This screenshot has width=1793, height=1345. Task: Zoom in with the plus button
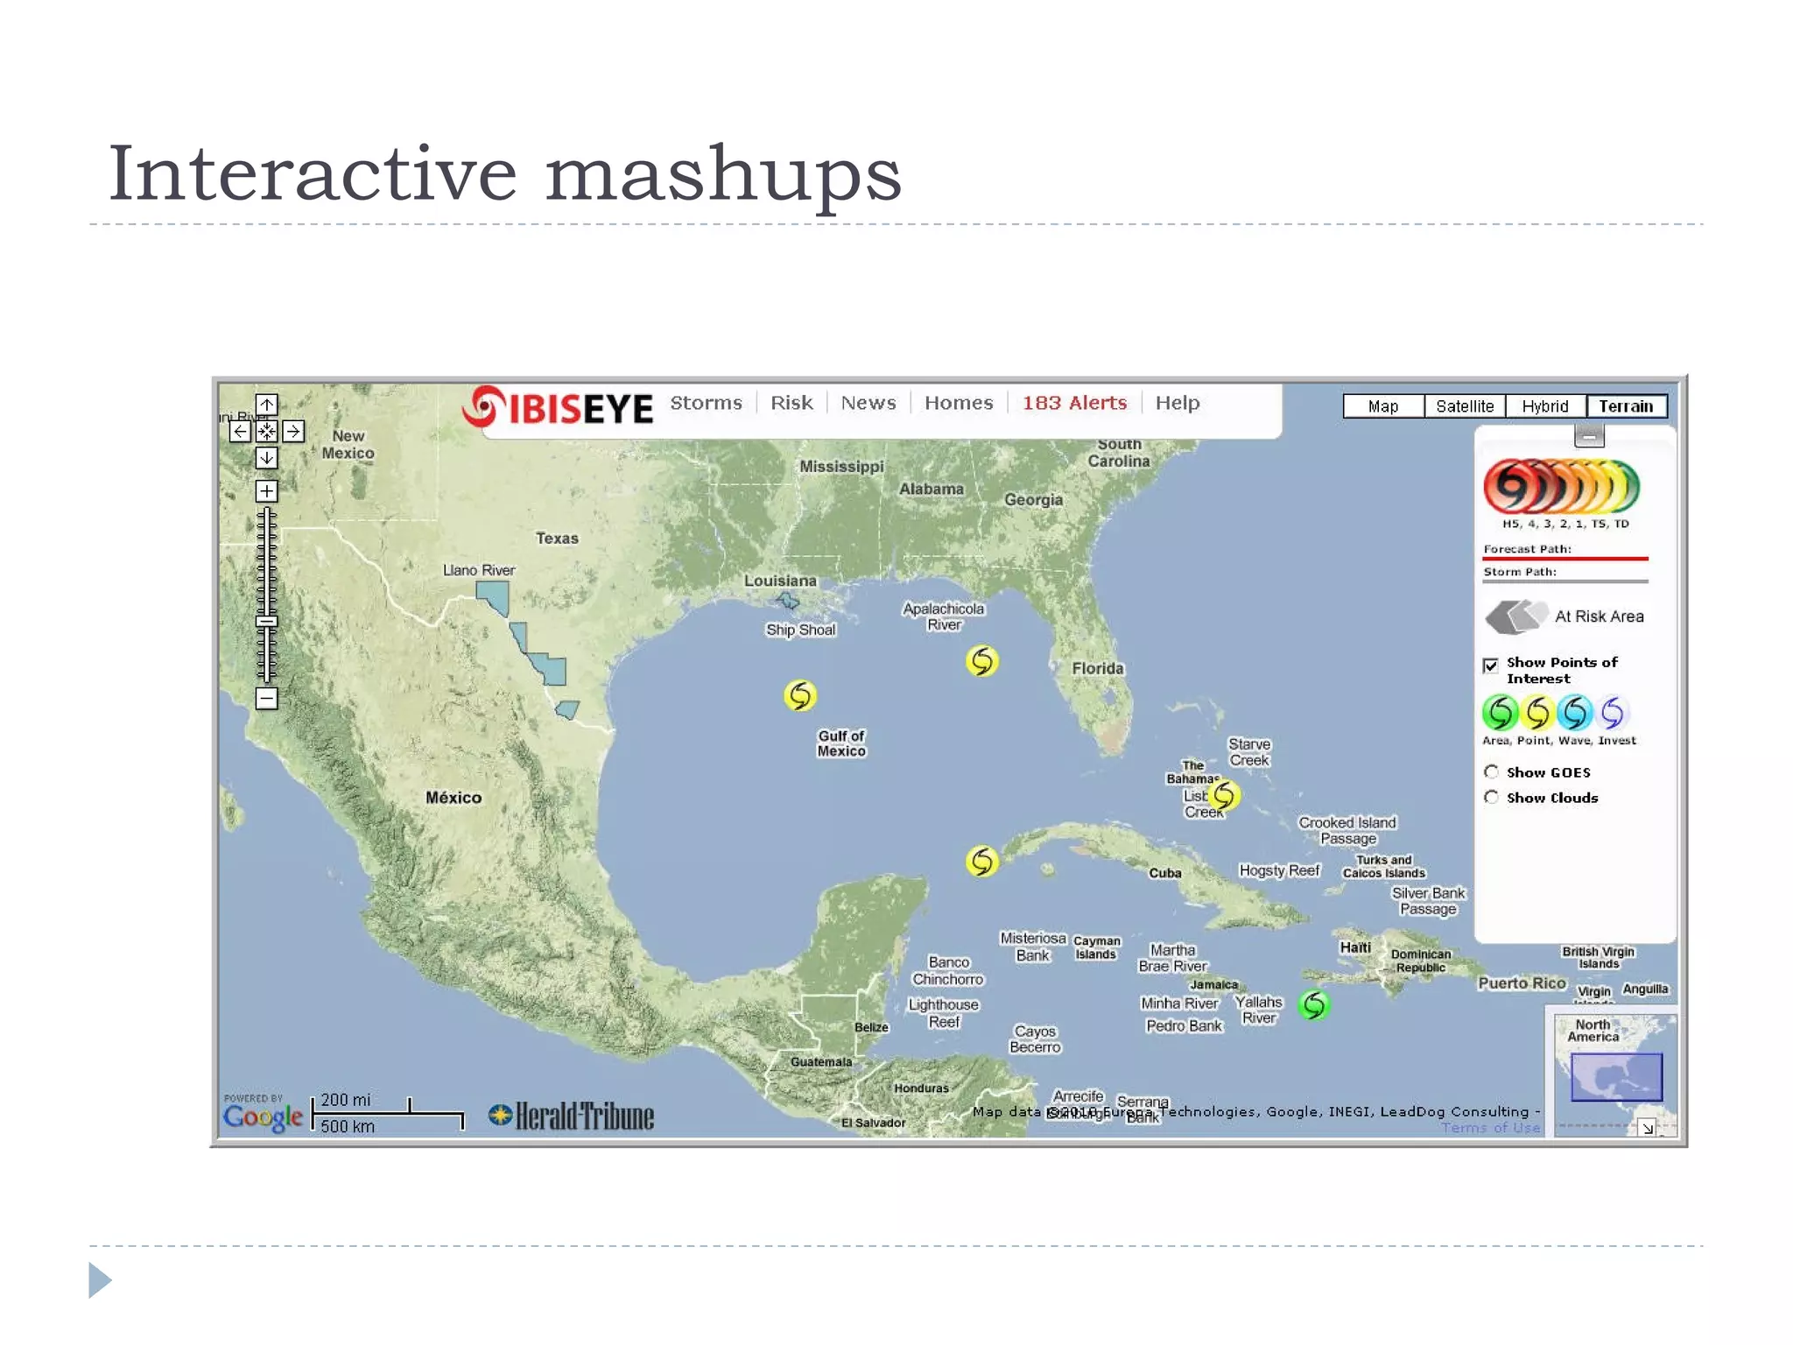point(267,491)
